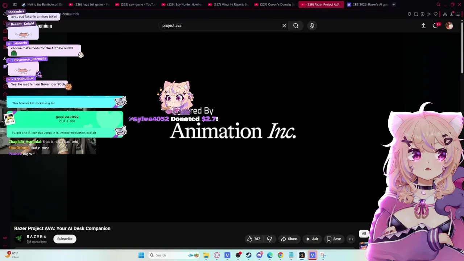Click the Windows taskbar Search box

[174, 255]
